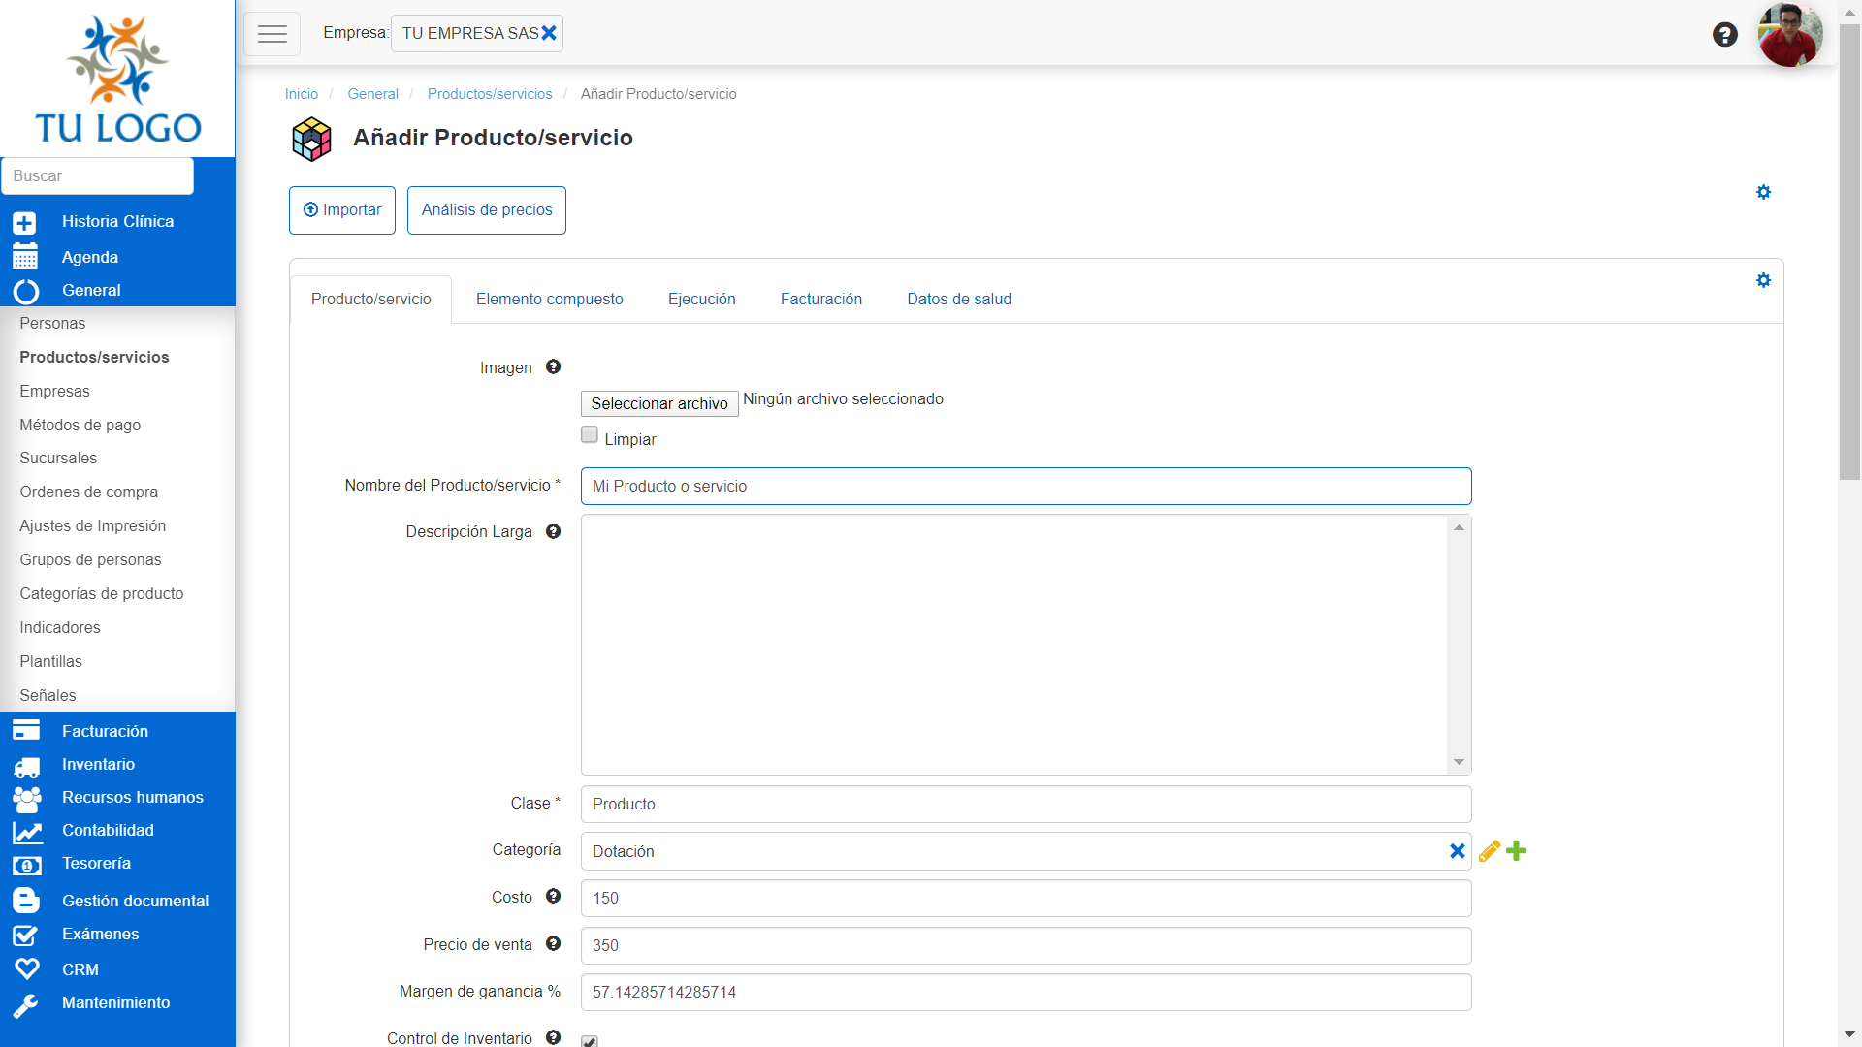Remove TU EMPRESA SAS company selection

click(x=549, y=33)
